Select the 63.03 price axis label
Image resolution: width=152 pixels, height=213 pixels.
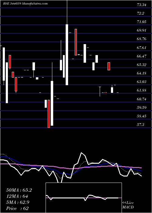tap(142, 82)
